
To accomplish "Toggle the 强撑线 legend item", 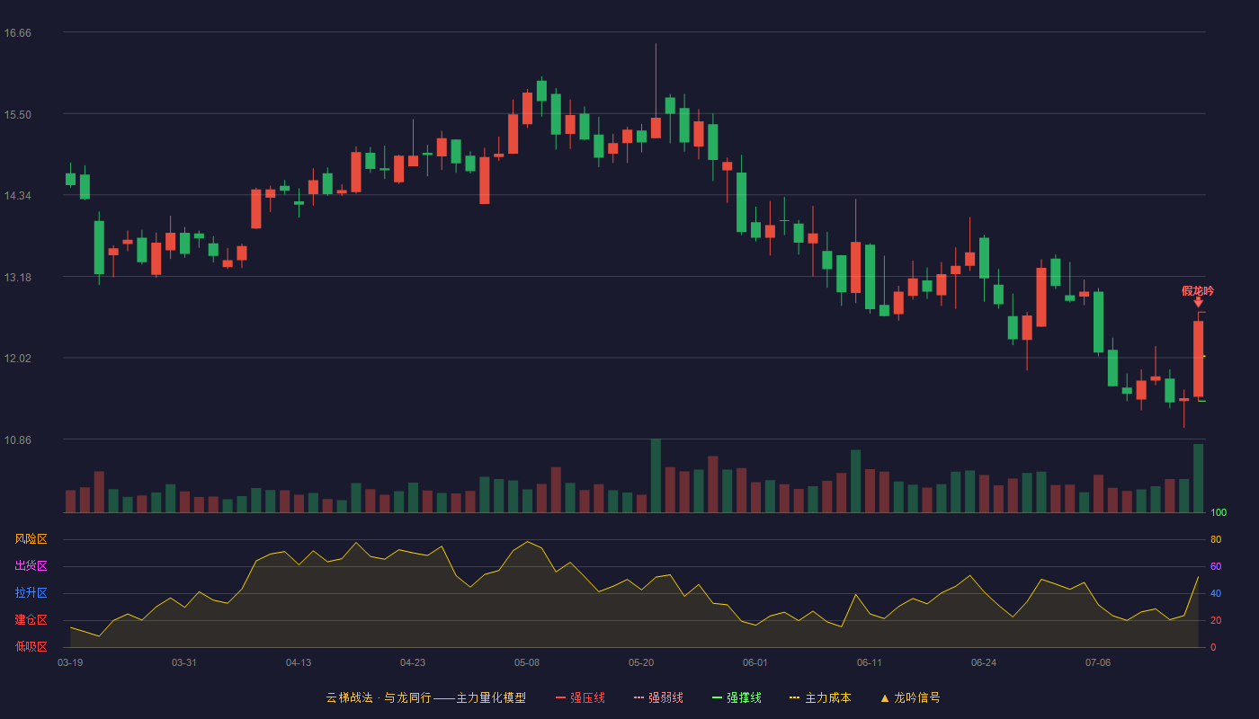I will pos(737,697).
